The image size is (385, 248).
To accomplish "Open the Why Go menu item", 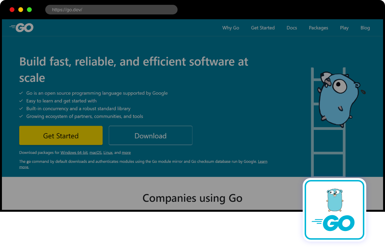I will tap(231, 28).
